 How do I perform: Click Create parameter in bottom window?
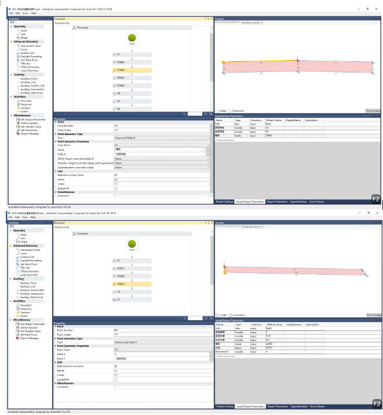pos(225,356)
